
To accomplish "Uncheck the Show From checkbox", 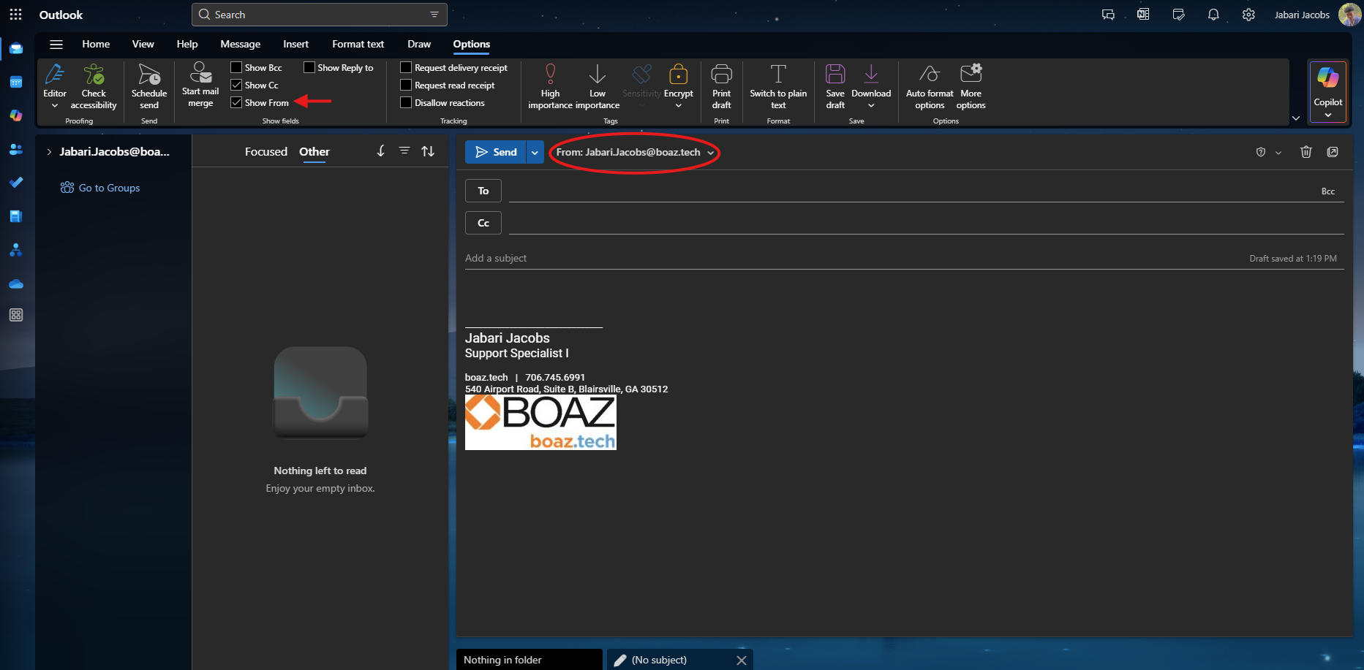I will 236,103.
